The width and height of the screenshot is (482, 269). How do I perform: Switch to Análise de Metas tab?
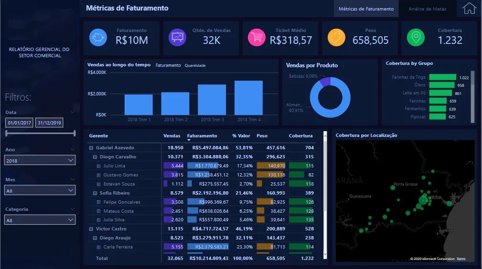[x=427, y=9]
